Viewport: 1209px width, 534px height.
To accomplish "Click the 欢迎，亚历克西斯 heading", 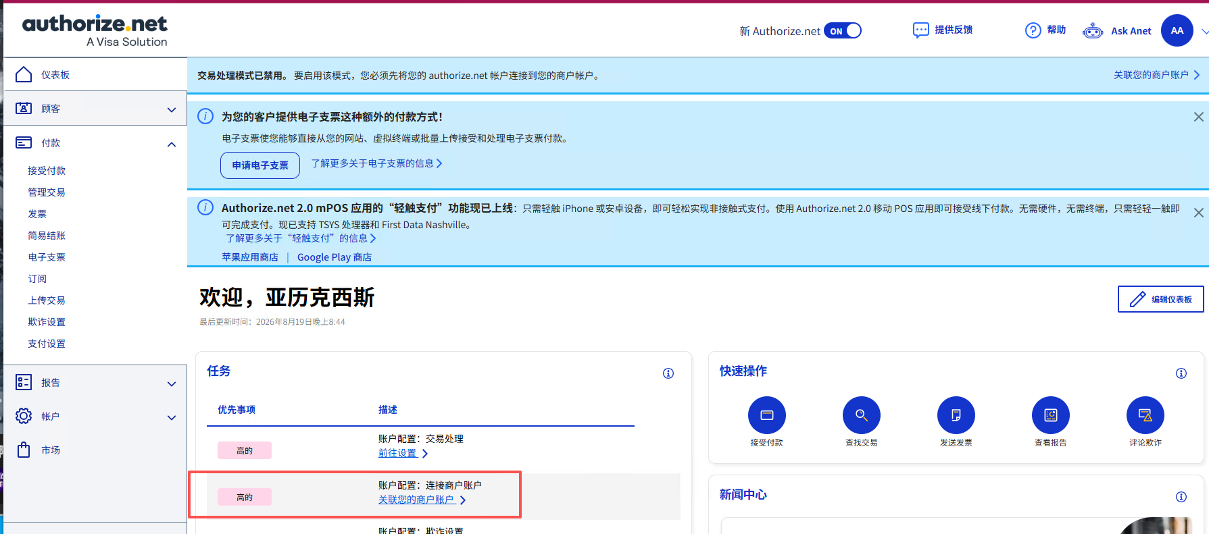I will (x=287, y=297).
